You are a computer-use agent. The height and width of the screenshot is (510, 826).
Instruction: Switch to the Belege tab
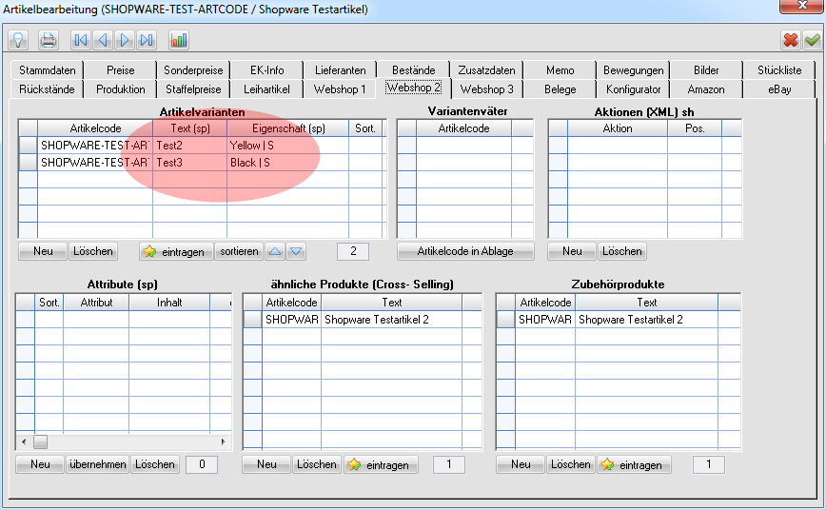pos(560,89)
